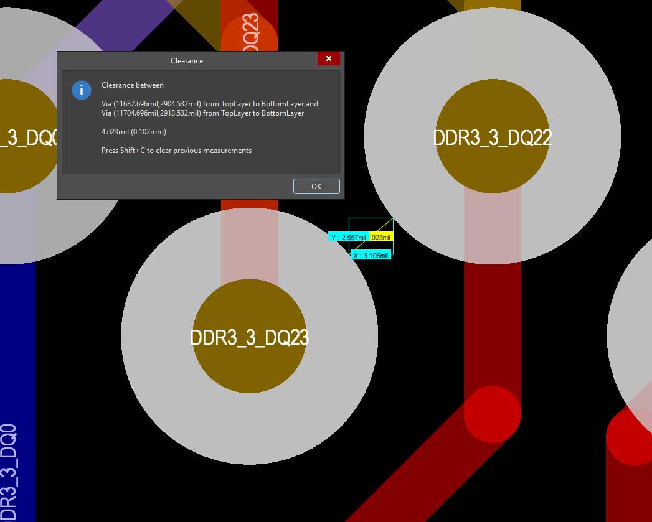Click the first via coordinates line in dialog
Image resolution: width=652 pixels, height=522 pixels.
209,104
